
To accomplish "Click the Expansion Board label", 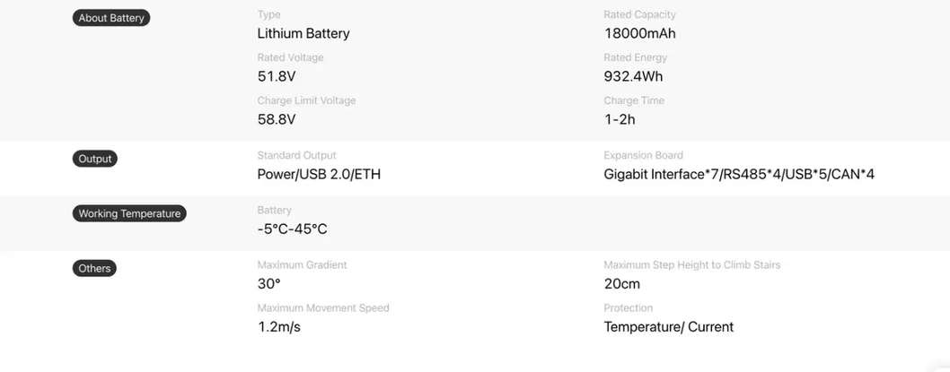I will [643, 155].
